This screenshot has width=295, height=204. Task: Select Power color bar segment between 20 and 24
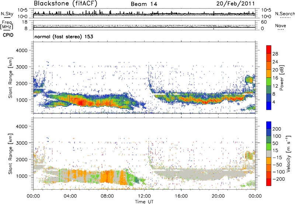pyautogui.click(x=269, y=66)
